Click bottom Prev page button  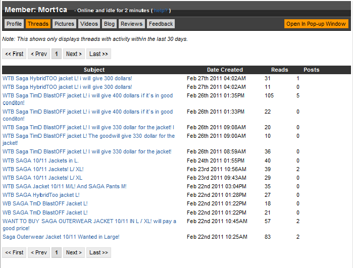point(38,252)
